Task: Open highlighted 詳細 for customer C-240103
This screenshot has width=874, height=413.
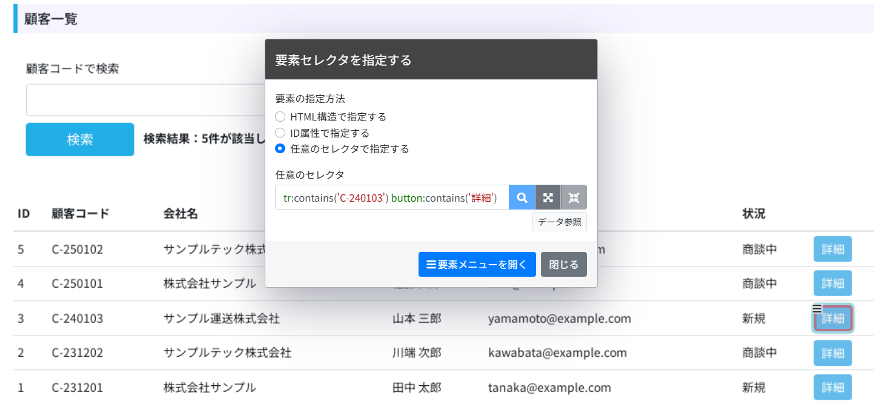Action: (x=833, y=319)
